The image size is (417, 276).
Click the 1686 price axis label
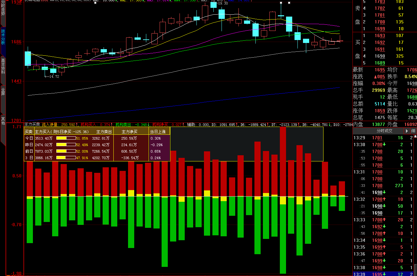[16, 42]
